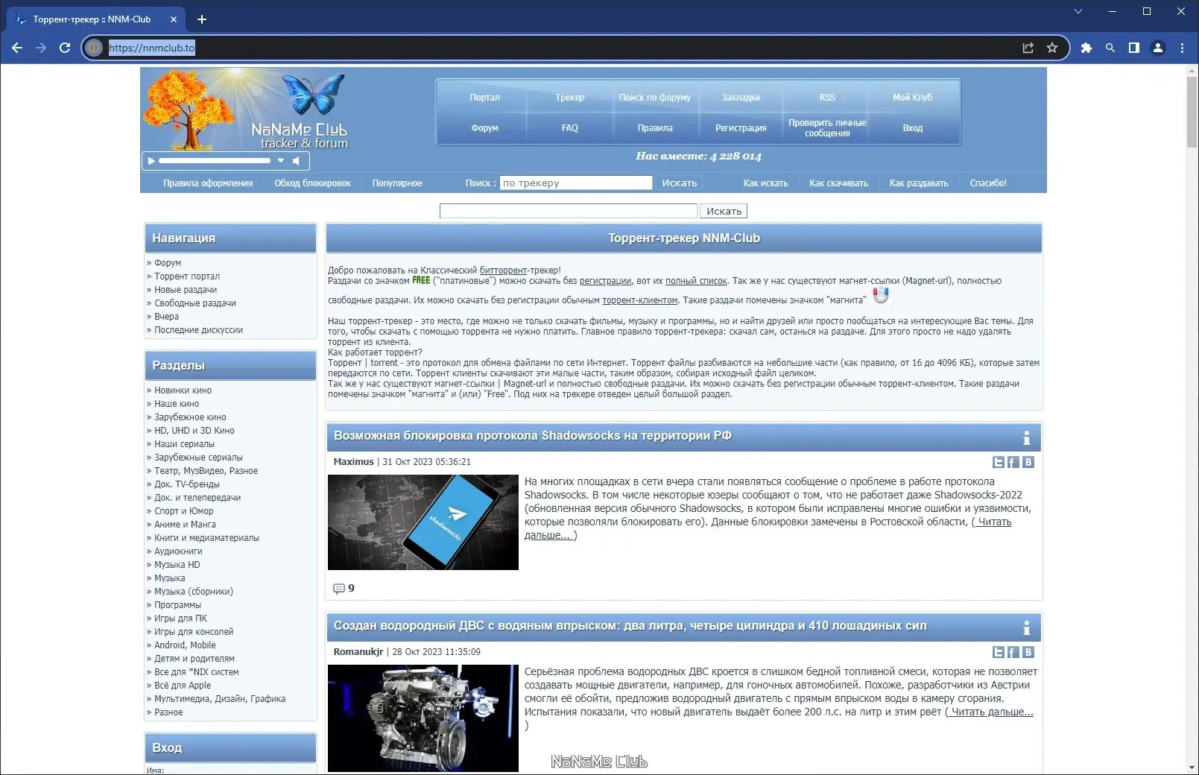Click the NoNaMe Club butterfly logo
Image resolution: width=1199 pixels, height=775 pixels.
pos(314,93)
